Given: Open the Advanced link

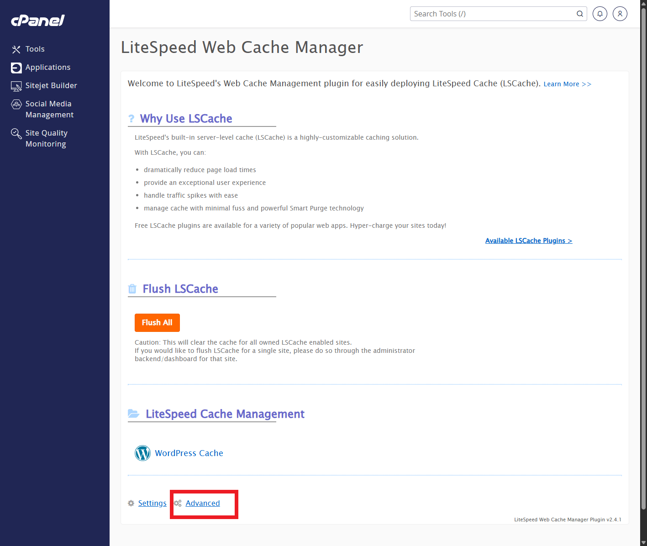Looking at the screenshot, I should 203,503.
